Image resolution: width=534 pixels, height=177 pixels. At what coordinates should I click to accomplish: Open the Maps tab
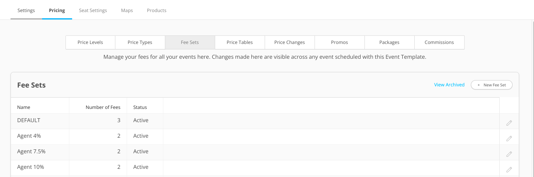pos(127,11)
